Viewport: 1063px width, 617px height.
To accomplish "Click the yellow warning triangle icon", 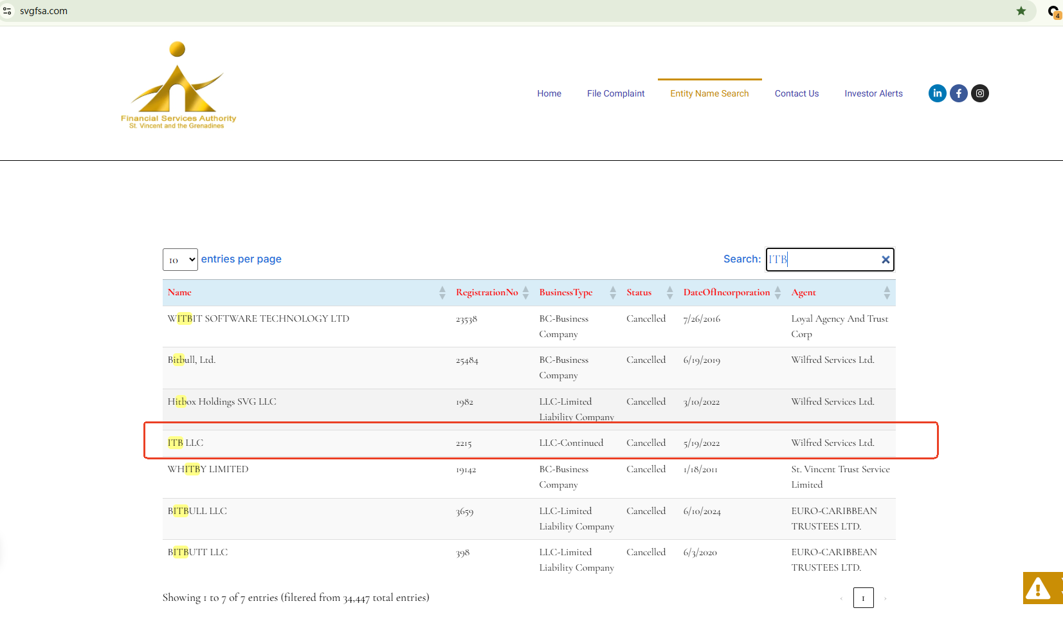I will click(x=1038, y=588).
